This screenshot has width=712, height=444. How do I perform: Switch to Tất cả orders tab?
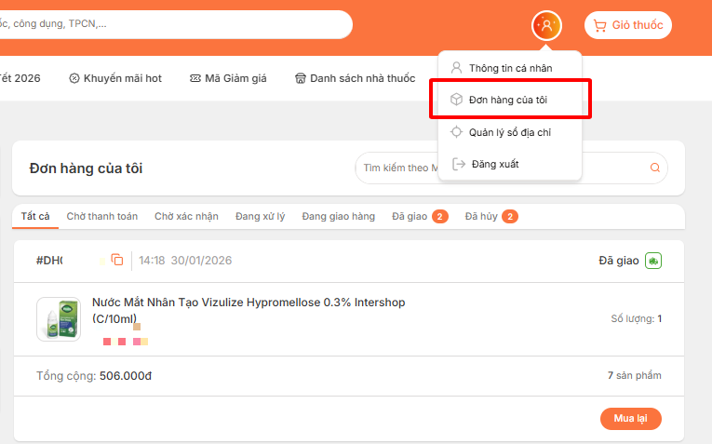pyautogui.click(x=35, y=216)
